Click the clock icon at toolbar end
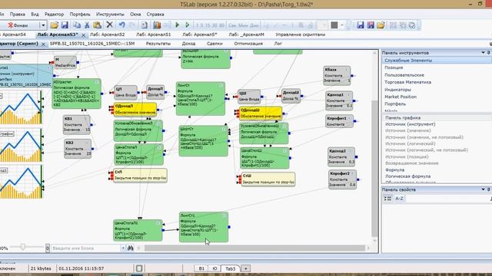The width and height of the screenshot is (492, 276). click(x=412, y=25)
